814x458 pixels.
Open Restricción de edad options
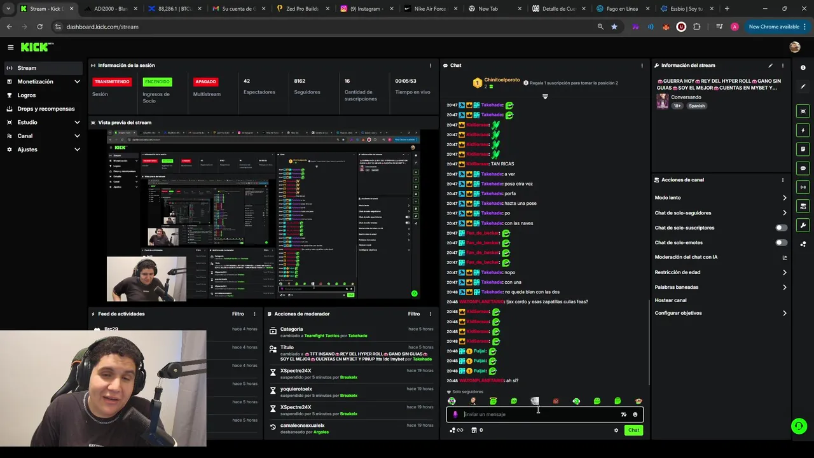point(721,272)
